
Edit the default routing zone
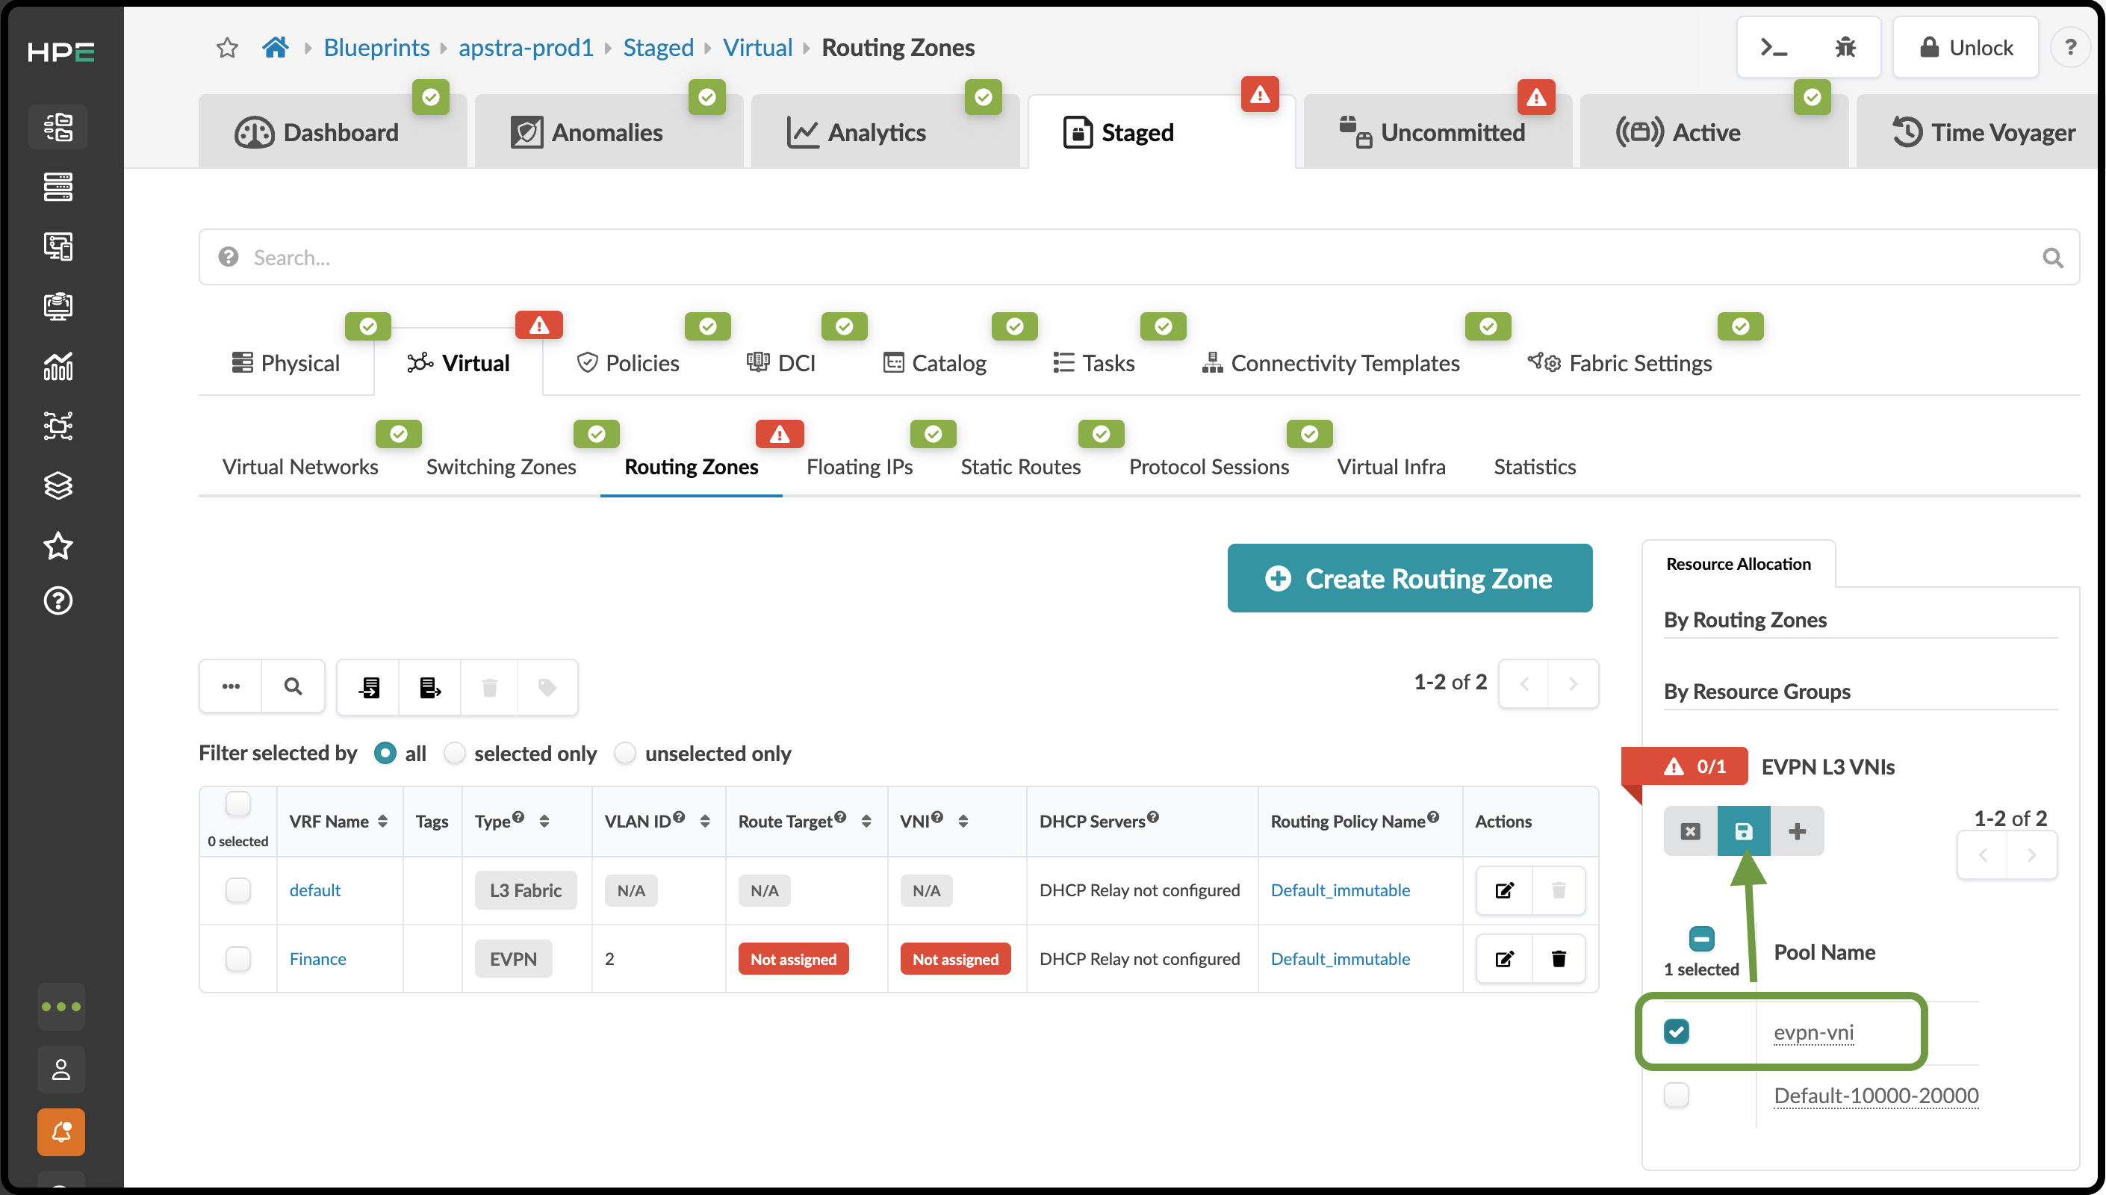1504,890
